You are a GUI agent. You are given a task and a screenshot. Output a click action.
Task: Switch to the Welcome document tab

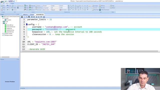coord(25,14)
